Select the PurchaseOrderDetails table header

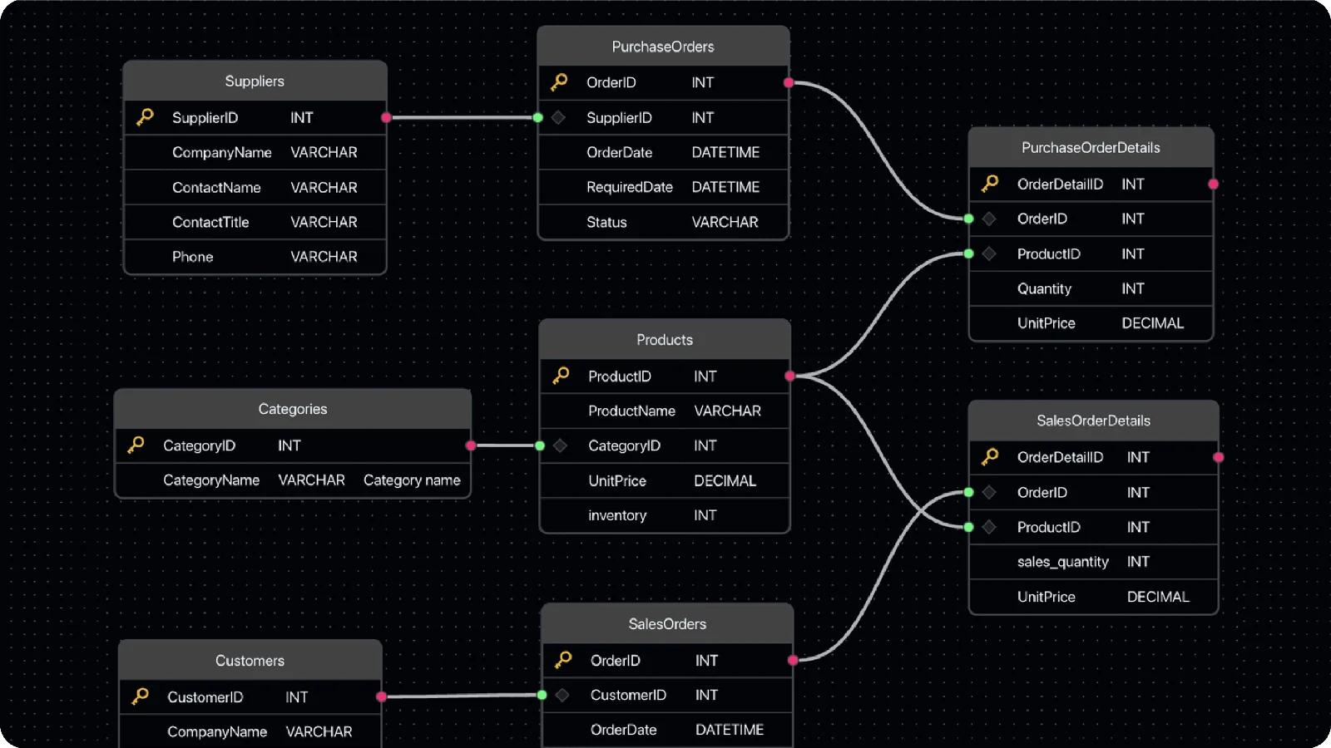click(1091, 147)
